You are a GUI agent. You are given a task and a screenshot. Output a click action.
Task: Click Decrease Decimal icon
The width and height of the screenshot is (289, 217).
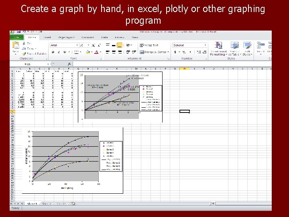pos(204,52)
